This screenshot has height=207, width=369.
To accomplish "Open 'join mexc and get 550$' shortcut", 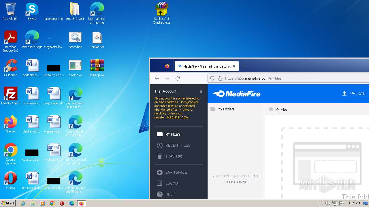I will click(75, 182).
